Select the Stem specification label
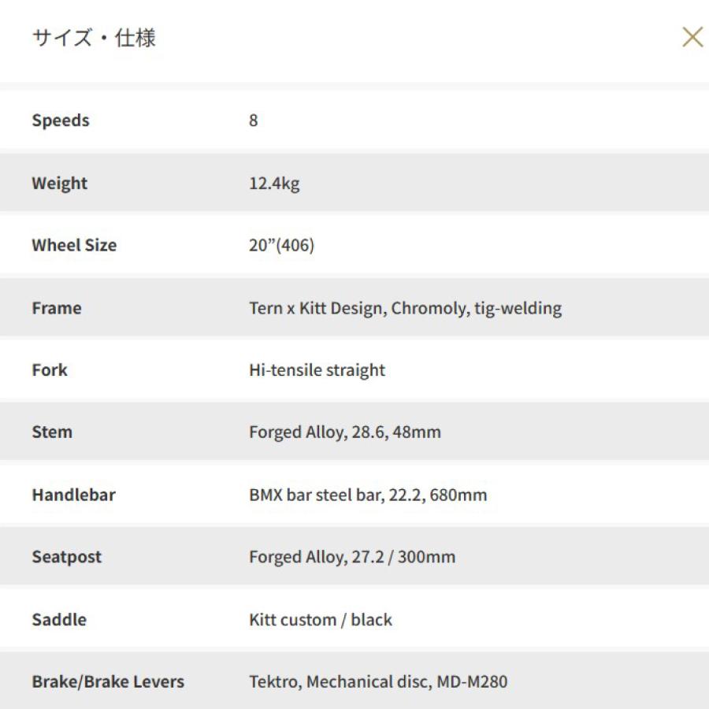 51,432
